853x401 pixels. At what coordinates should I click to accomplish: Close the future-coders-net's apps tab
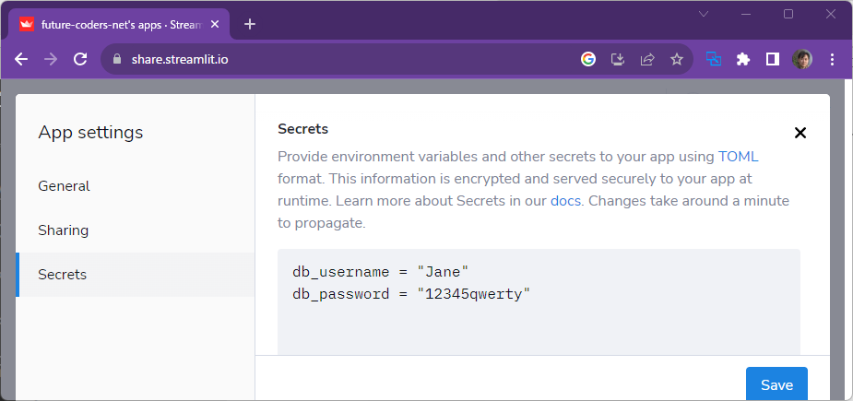click(x=215, y=24)
